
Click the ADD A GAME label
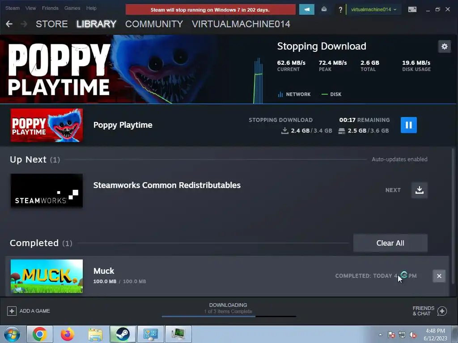[x=34, y=311]
